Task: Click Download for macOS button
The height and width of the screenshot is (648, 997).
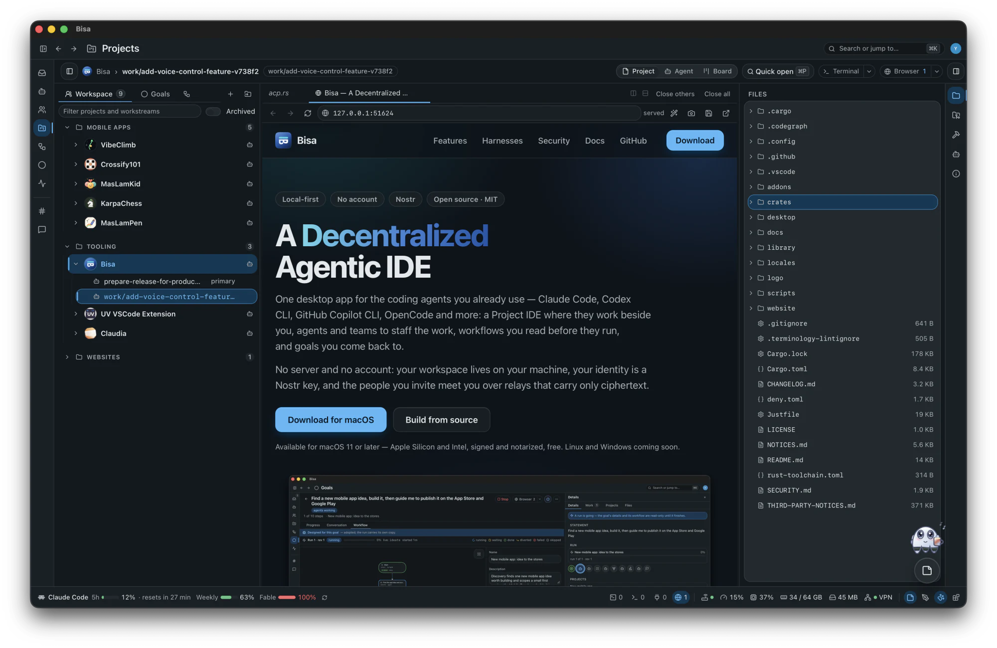Action: pyautogui.click(x=331, y=420)
